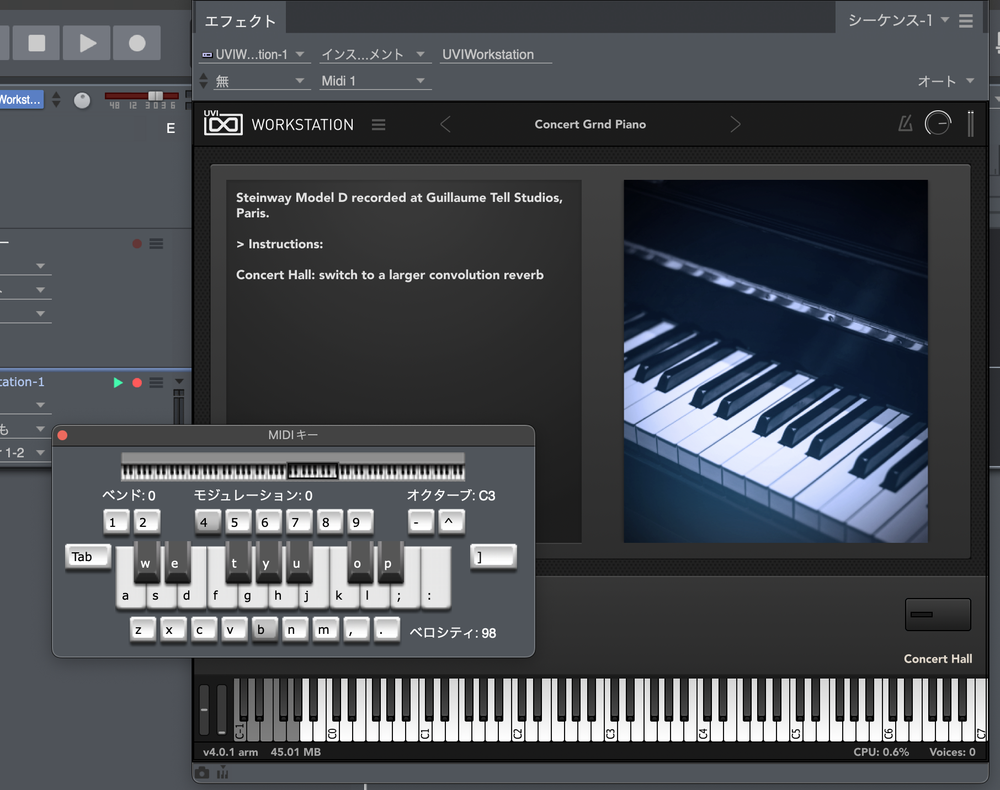Click key 1 for pitch bend
The image size is (1000, 790).
(116, 522)
